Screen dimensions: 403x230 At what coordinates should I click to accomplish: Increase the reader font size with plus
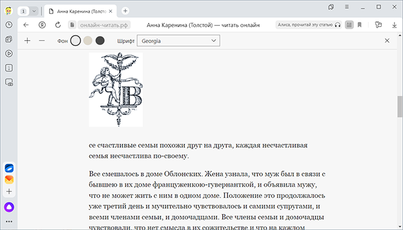[x=27, y=41]
